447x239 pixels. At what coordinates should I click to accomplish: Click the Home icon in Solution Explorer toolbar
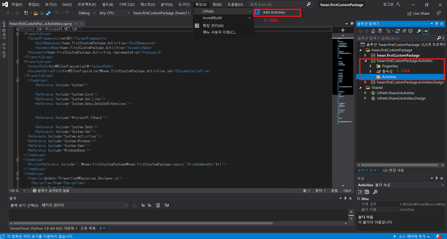[373, 31]
